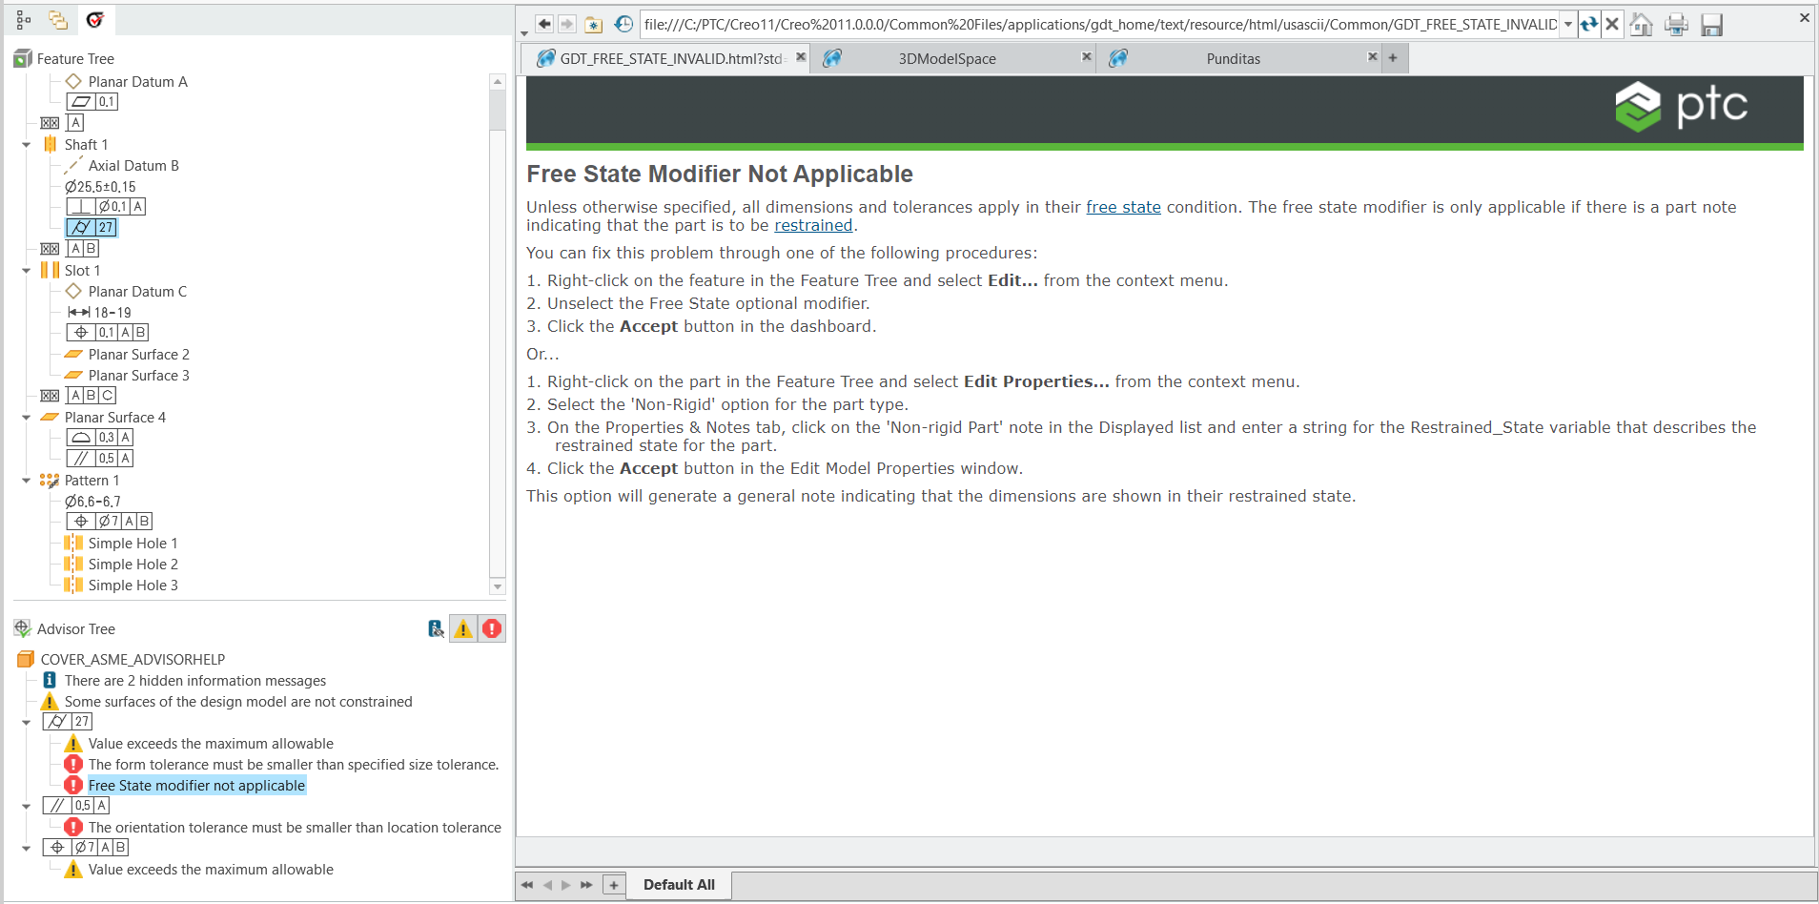Click the browser forward arrow button
The height and width of the screenshot is (904, 1819).
(567, 24)
